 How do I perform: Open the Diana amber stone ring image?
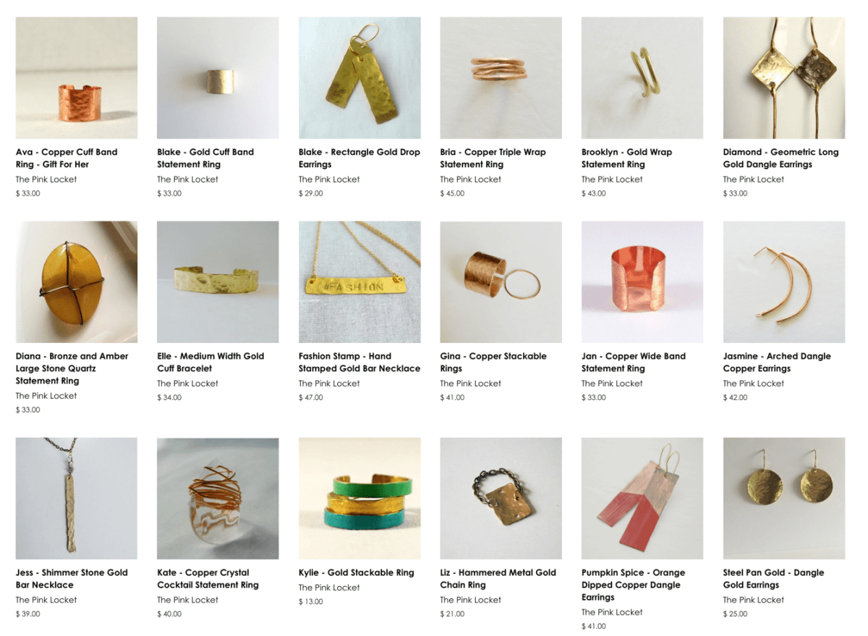(x=76, y=281)
